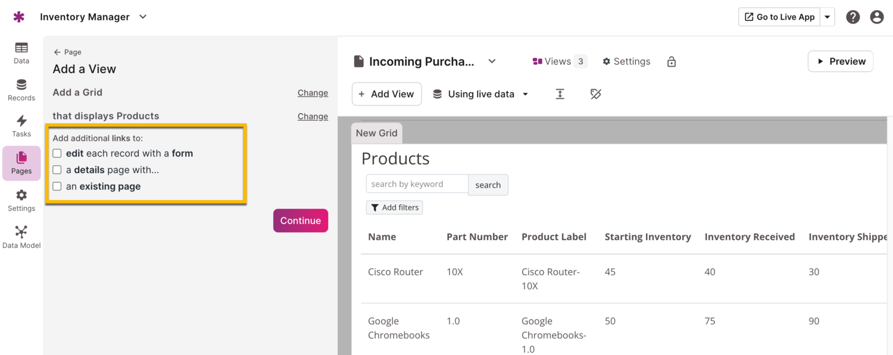Click Change link next to Add a Grid

pos(313,93)
